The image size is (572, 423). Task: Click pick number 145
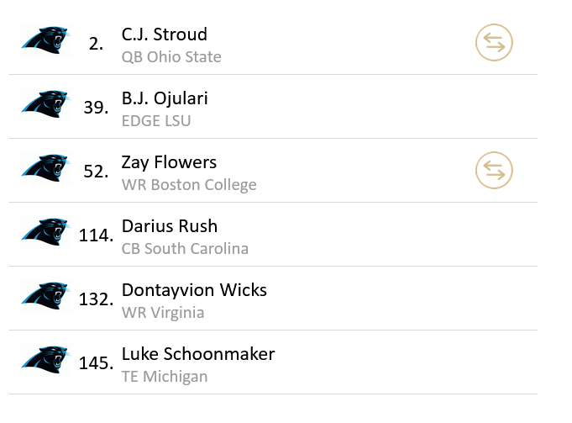coord(96,363)
